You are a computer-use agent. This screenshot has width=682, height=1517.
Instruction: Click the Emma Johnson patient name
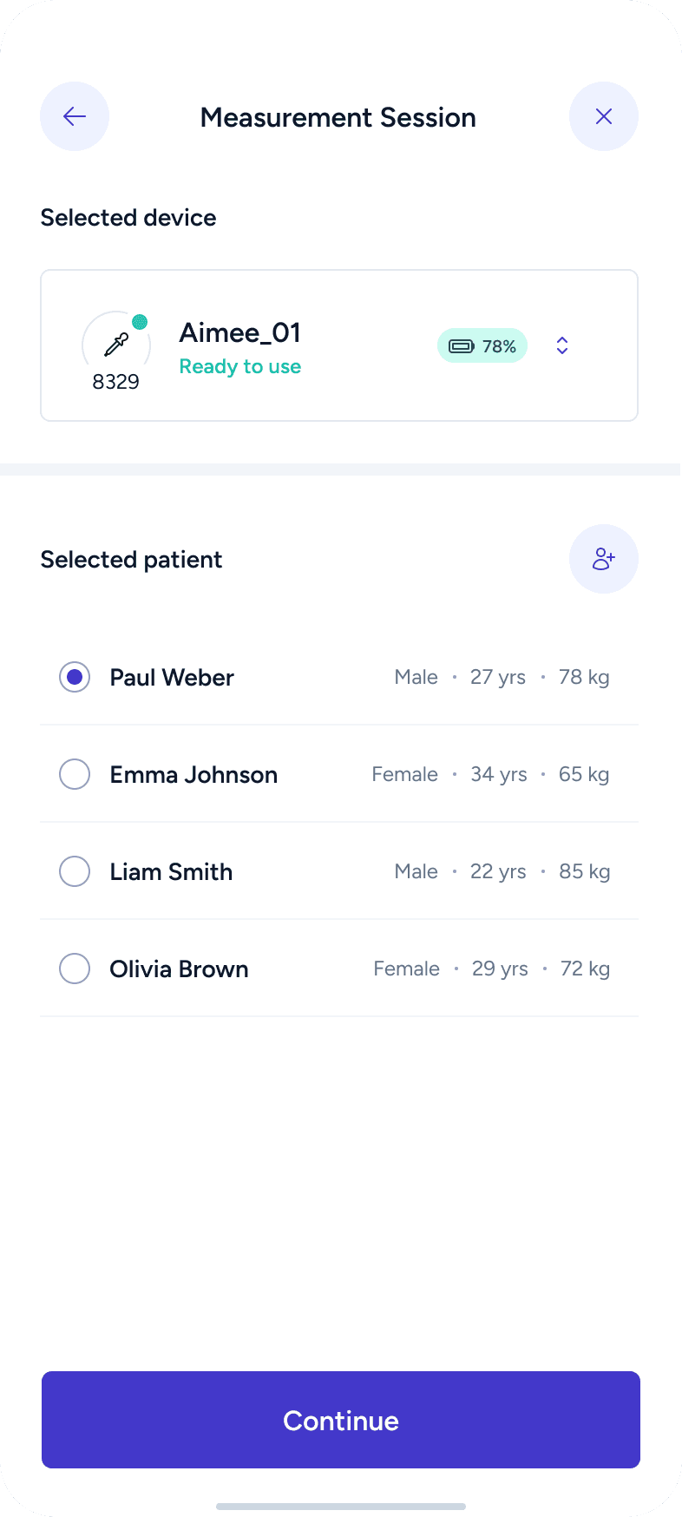193,774
